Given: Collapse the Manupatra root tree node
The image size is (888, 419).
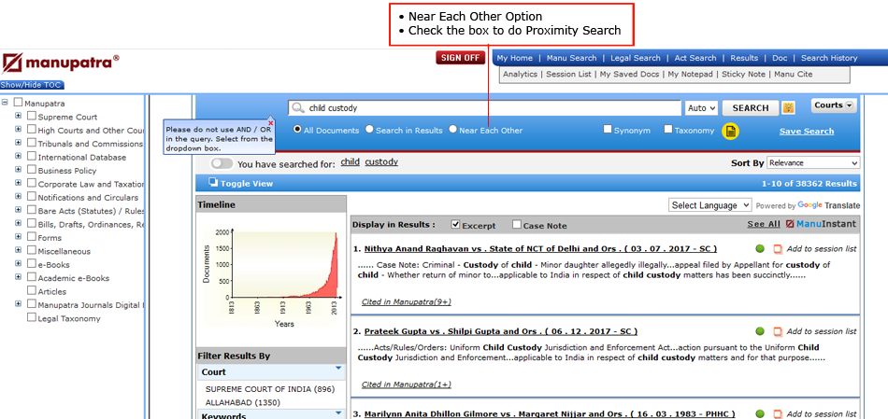Looking at the screenshot, I should pyautogui.click(x=5, y=103).
